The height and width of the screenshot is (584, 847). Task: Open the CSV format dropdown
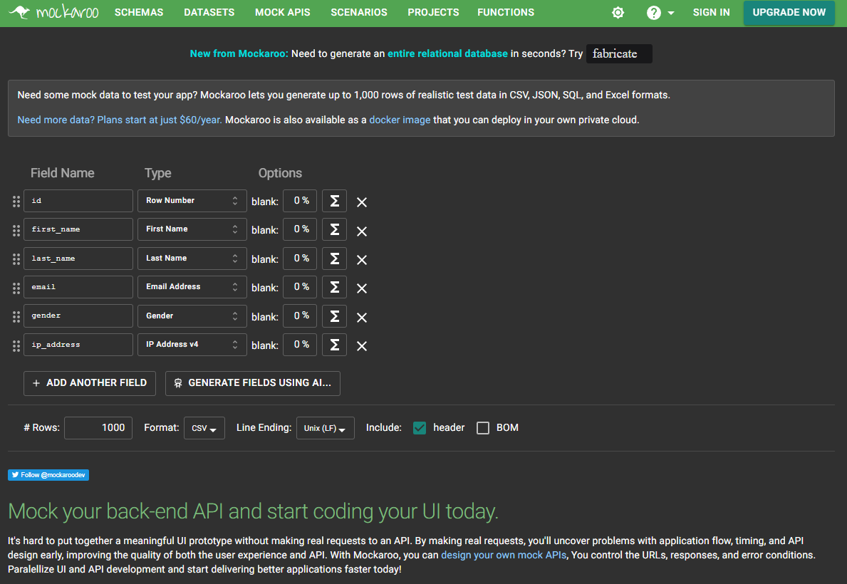(x=204, y=428)
